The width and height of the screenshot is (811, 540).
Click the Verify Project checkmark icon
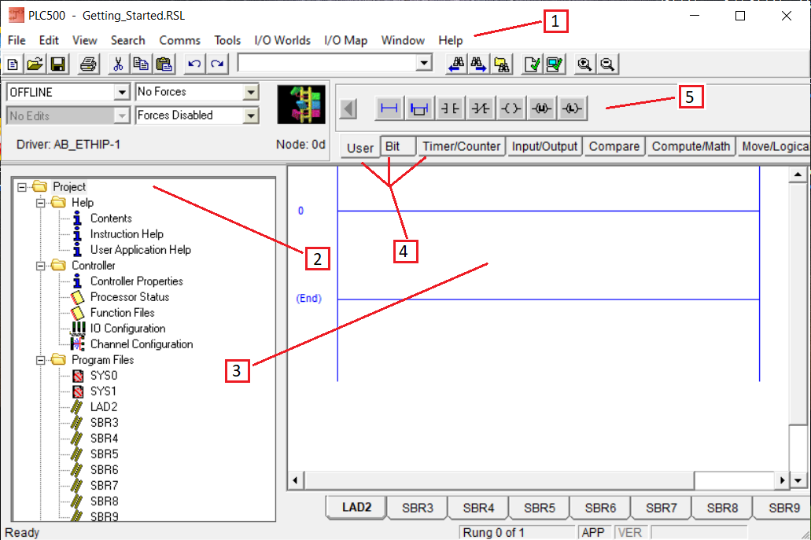[555, 64]
